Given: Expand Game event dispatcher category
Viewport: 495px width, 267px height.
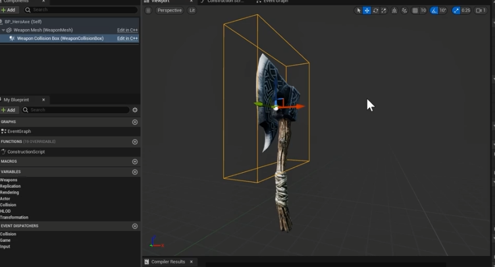Looking at the screenshot, I should point(5,240).
